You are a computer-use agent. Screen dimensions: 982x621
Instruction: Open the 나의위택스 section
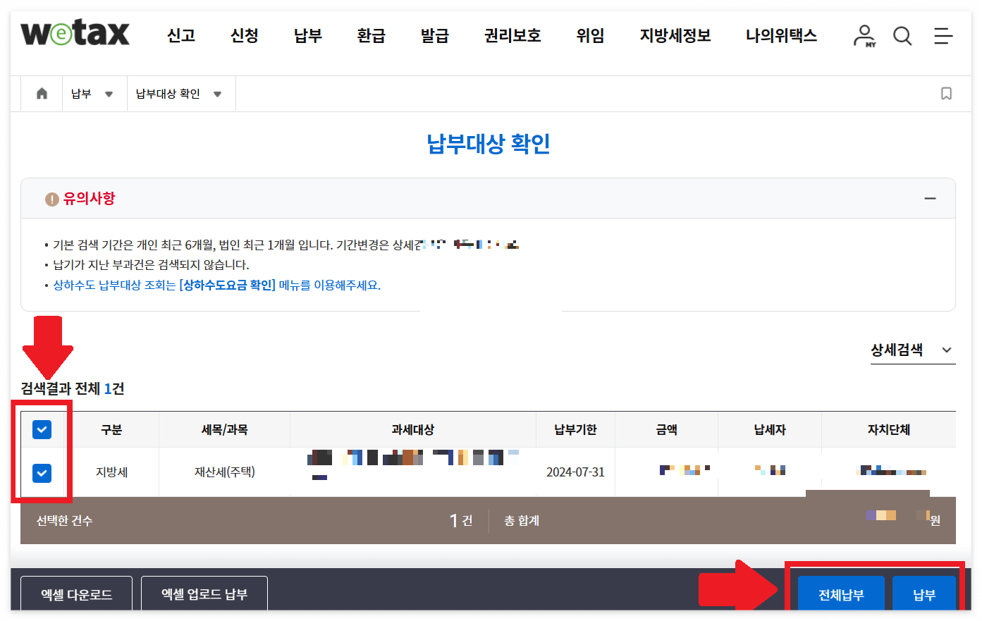(x=781, y=36)
